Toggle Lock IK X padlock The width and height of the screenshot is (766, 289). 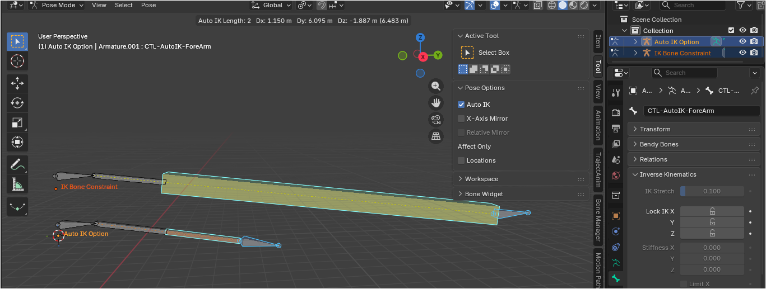click(712, 211)
